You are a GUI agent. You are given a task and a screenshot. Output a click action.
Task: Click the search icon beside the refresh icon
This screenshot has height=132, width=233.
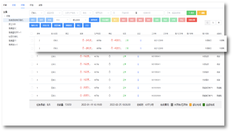[x=207, y=23]
